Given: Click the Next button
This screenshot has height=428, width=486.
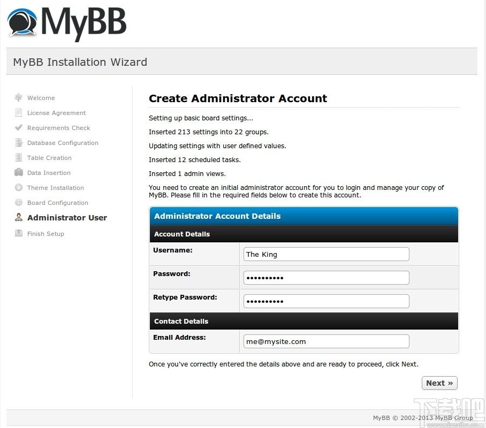Looking at the screenshot, I should 439,383.
